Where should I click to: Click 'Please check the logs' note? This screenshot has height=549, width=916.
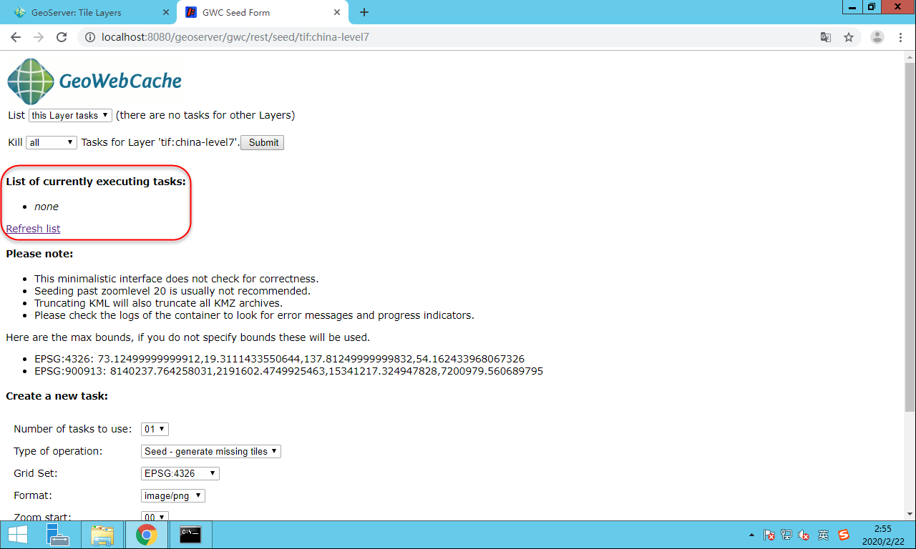point(254,315)
